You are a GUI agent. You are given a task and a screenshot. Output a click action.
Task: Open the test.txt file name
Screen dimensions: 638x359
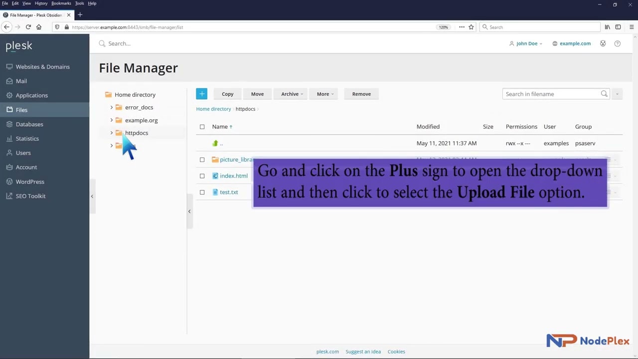pyautogui.click(x=229, y=192)
